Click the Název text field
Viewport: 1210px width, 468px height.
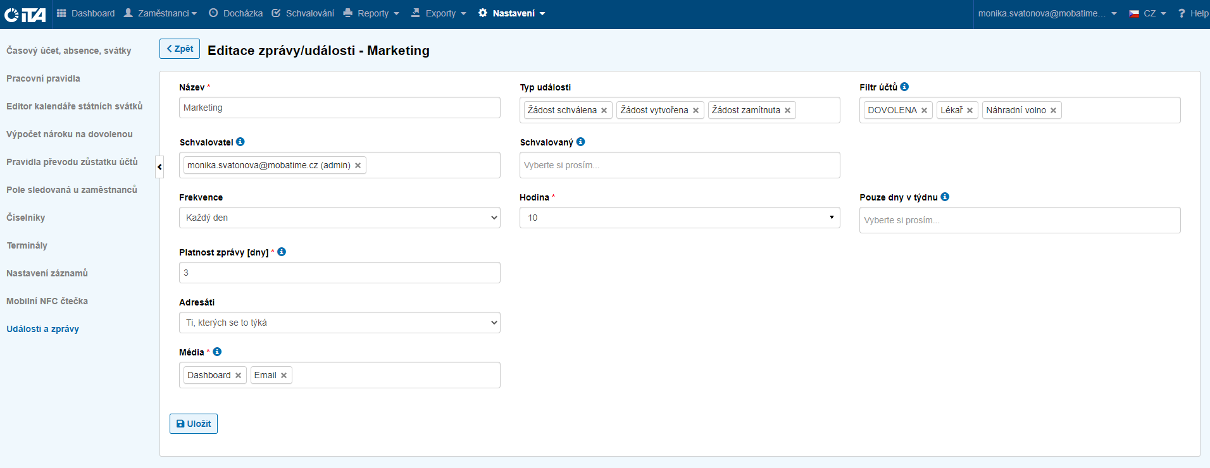[339, 108]
